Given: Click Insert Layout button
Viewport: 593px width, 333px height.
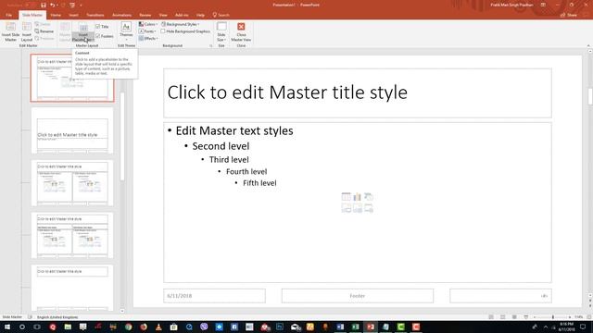Looking at the screenshot, I should (x=27, y=31).
